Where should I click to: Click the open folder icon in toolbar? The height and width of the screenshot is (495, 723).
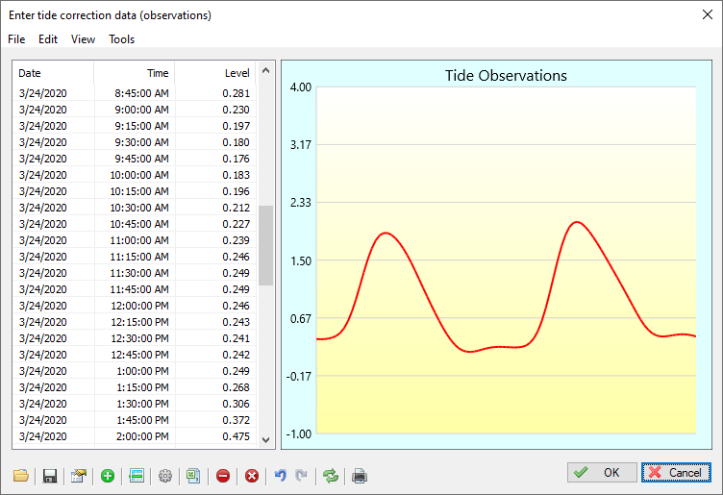tap(21, 476)
